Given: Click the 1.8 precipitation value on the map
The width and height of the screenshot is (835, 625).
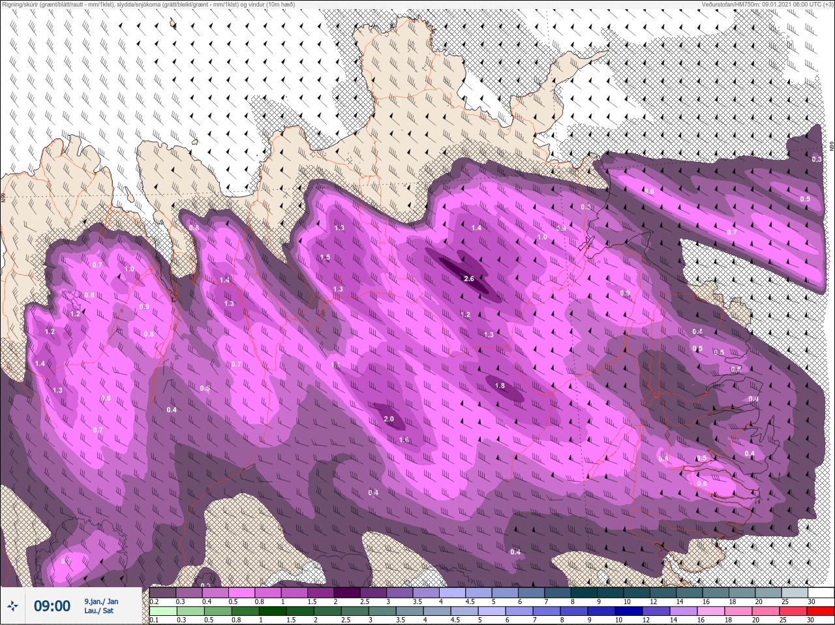Looking at the screenshot, I should [x=500, y=386].
